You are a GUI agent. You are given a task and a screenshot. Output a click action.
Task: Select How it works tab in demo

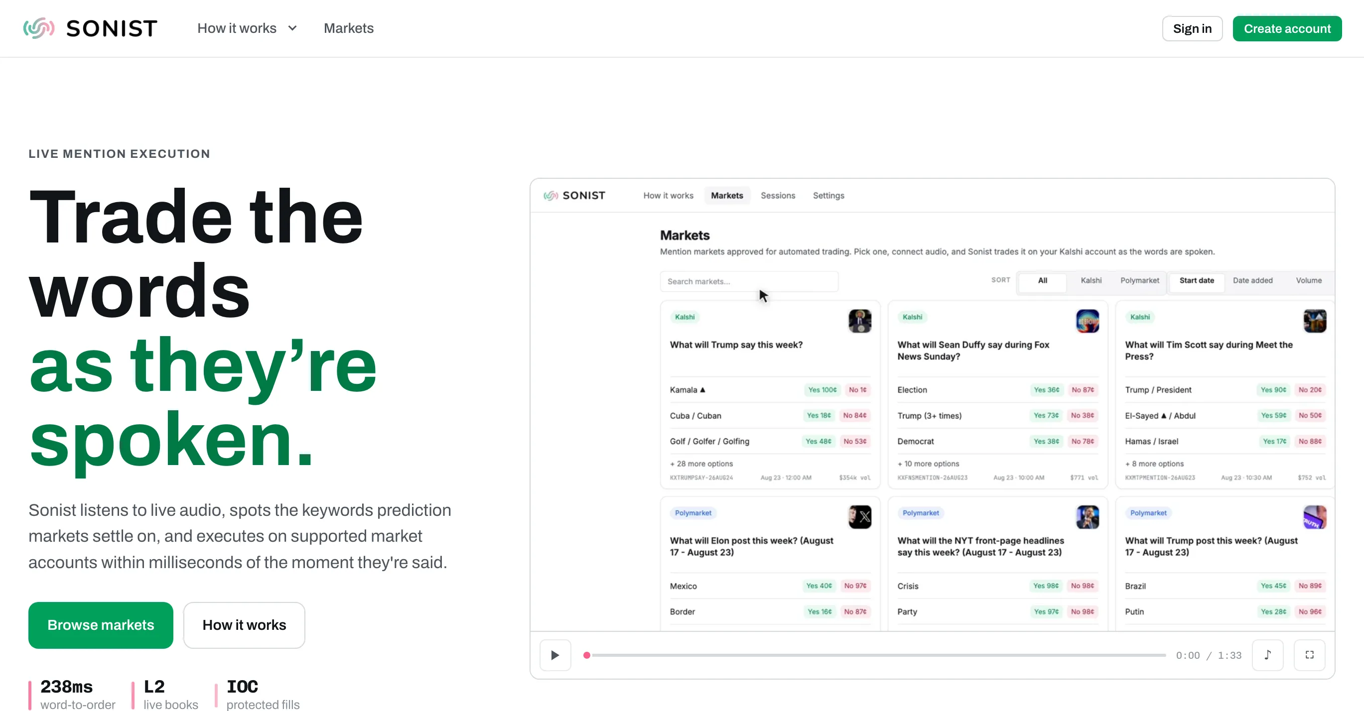pos(668,195)
